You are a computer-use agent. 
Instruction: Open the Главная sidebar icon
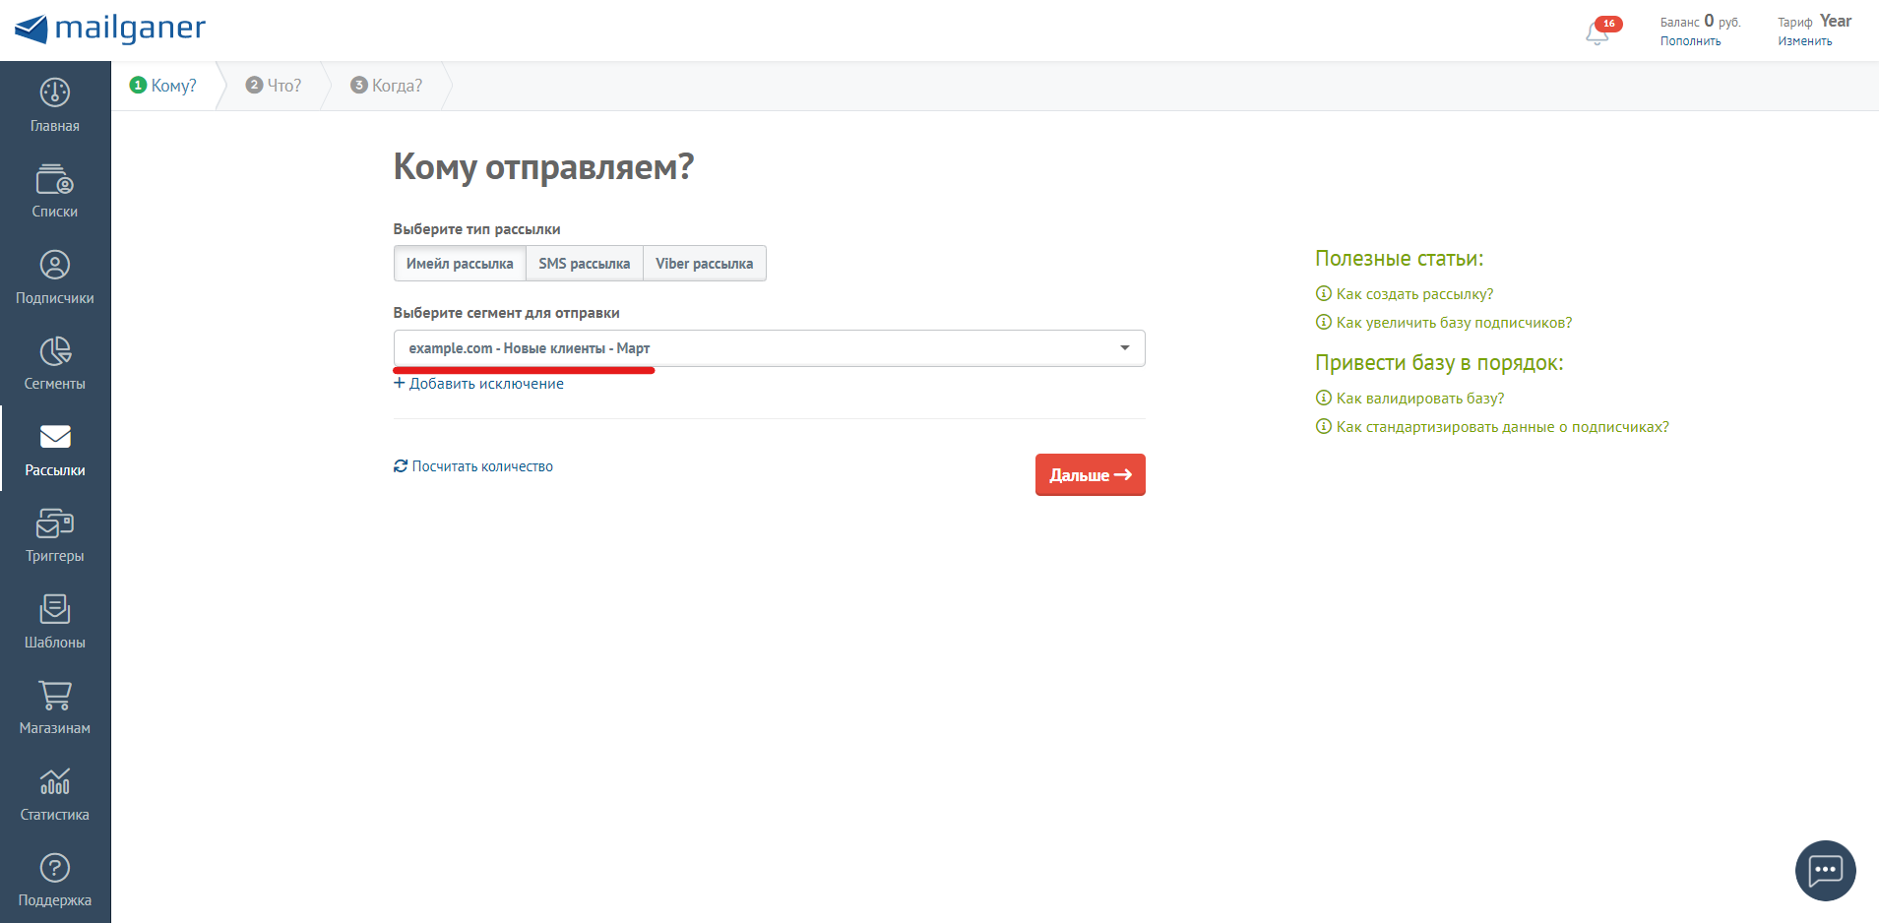[x=55, y=92]
